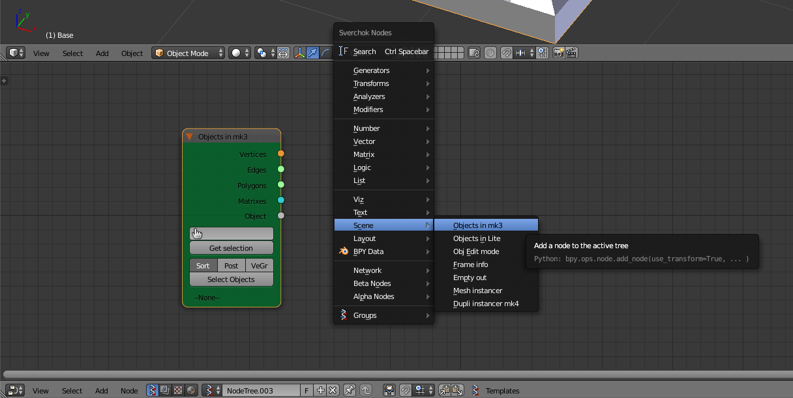Toggle the snap magnet in 3D view
Viewport: 793px width, 398px height.
pyautogui.click(x=506, y=53)
